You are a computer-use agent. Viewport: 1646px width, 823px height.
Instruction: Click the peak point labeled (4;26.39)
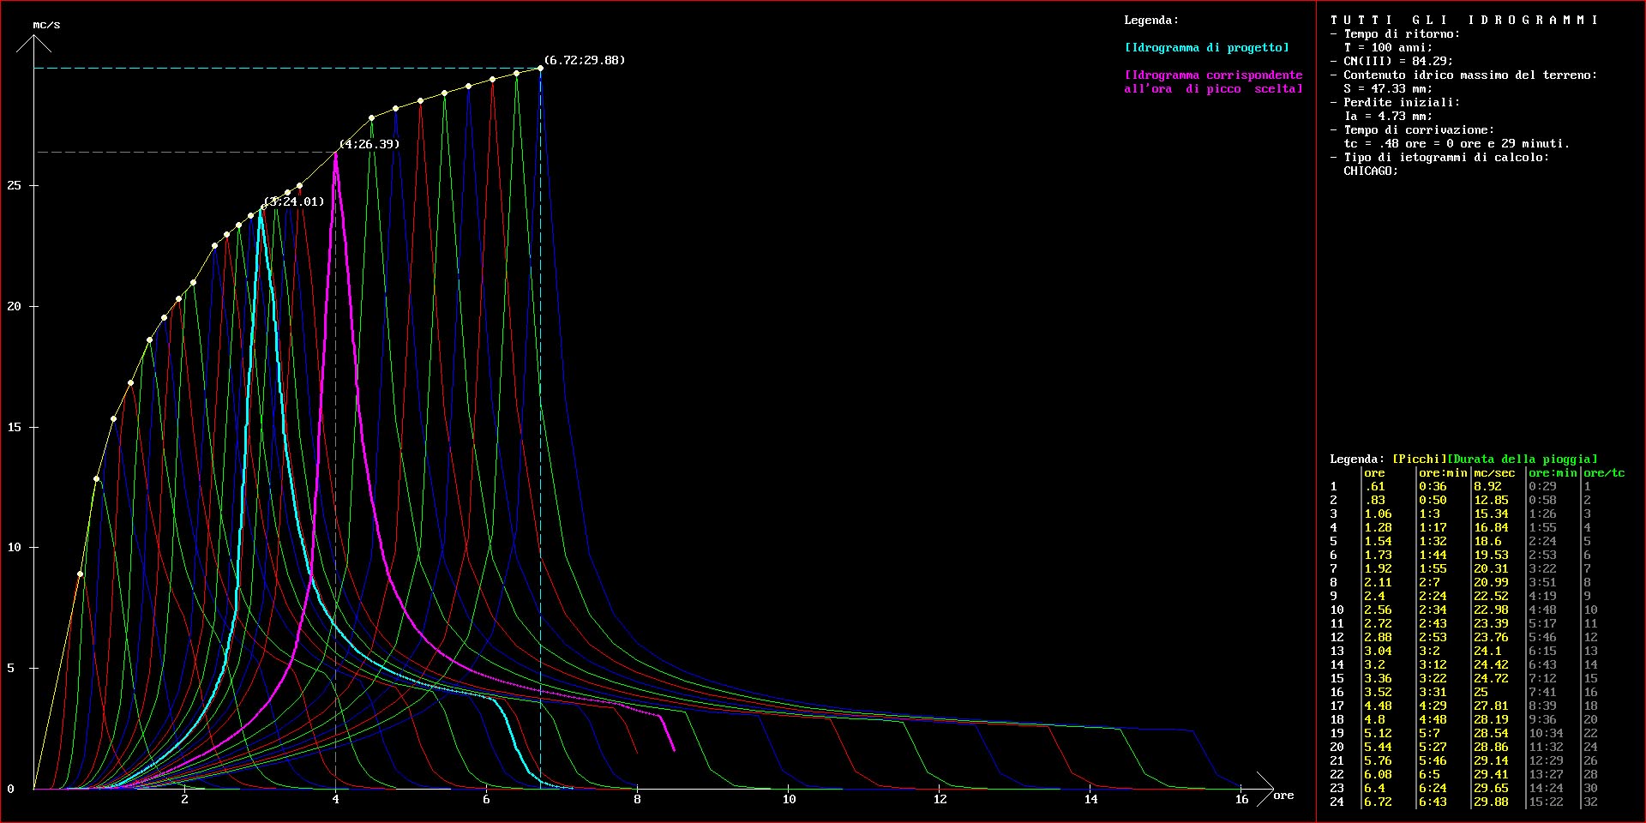(336, 153)
